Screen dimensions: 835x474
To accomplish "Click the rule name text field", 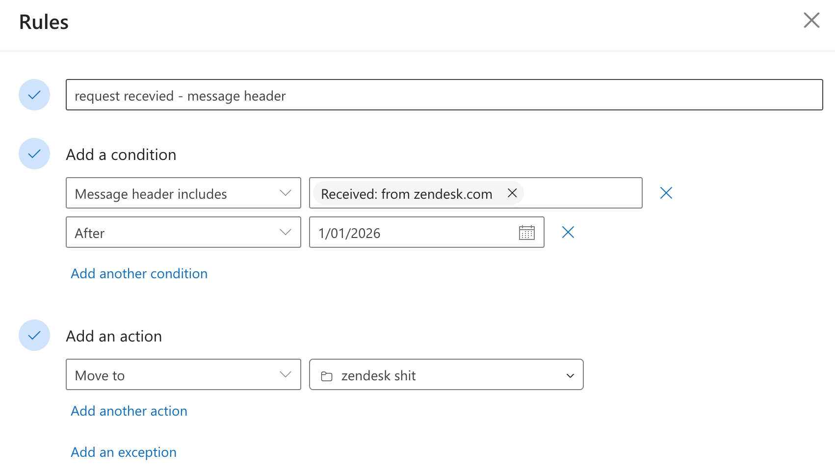I will 444,95.
